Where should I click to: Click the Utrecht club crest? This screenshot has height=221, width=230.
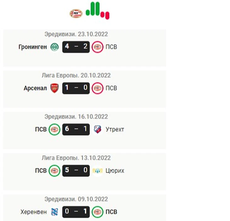tap(97, 129)
